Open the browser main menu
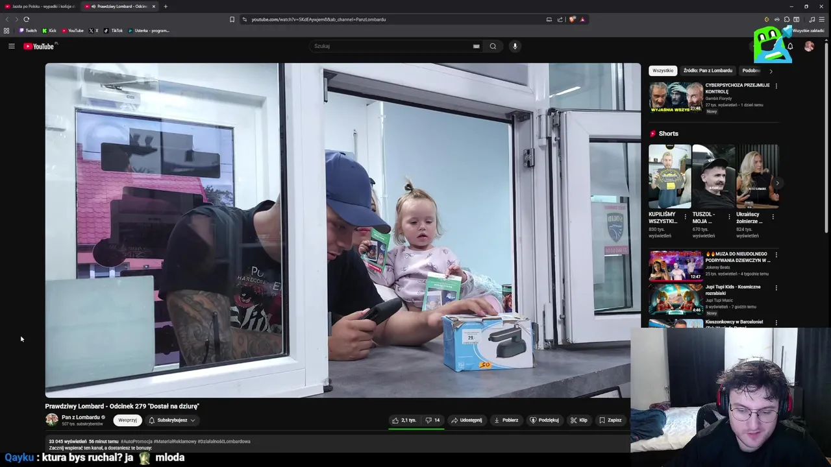831x467 pixels. [821, 19]
